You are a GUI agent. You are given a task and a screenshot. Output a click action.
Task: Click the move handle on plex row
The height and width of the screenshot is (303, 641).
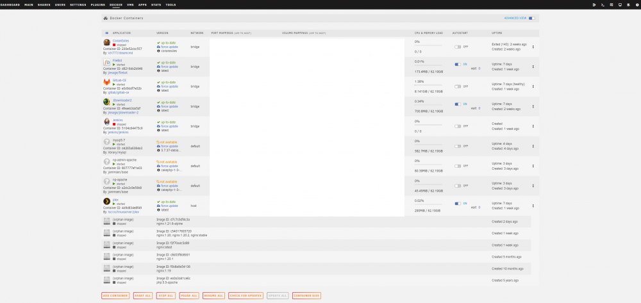point(533,206)
